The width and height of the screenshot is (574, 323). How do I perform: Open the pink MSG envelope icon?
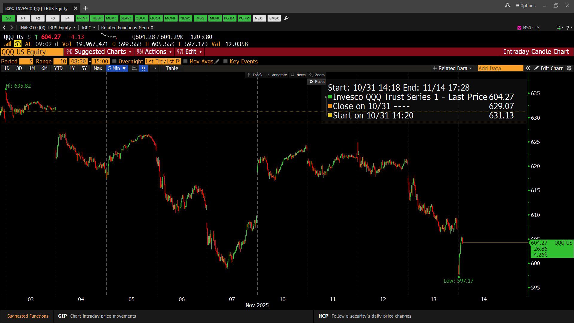point(519,28)
